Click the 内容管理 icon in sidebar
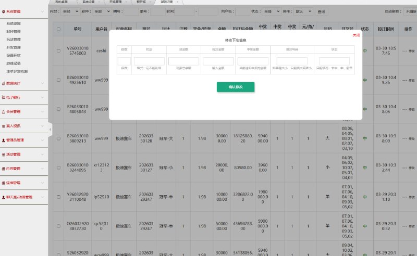Viewport: 417px width, 256px height. [3, 169]
